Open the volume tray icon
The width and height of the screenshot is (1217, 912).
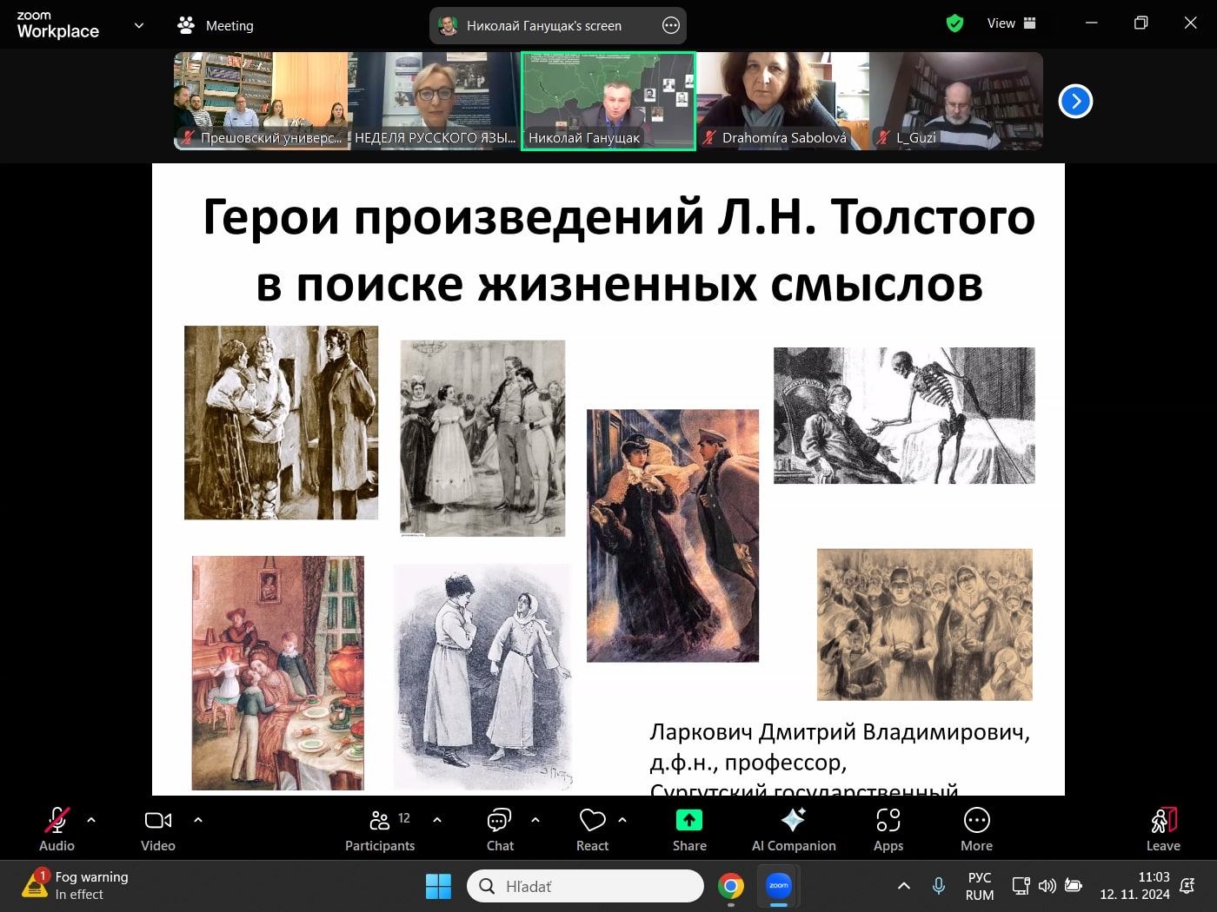pos(1047,886)
